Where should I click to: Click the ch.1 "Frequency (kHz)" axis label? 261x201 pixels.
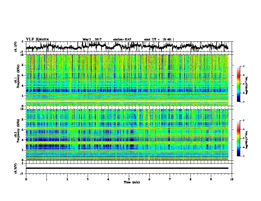18,76
